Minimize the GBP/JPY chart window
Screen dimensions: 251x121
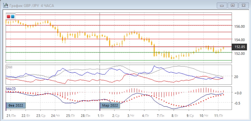[222, 5]
